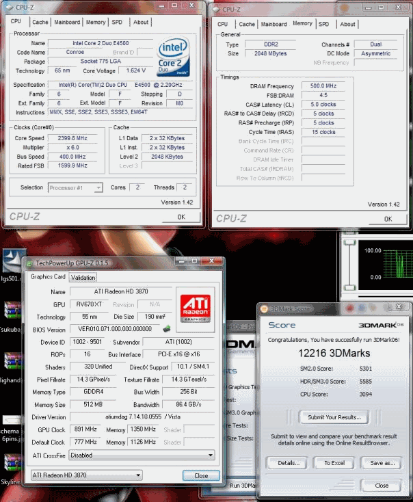Open About tab in right CPU-Z window
Image resolution: width=413 pixels, height=502 pixels.
[x=347, y=24]
